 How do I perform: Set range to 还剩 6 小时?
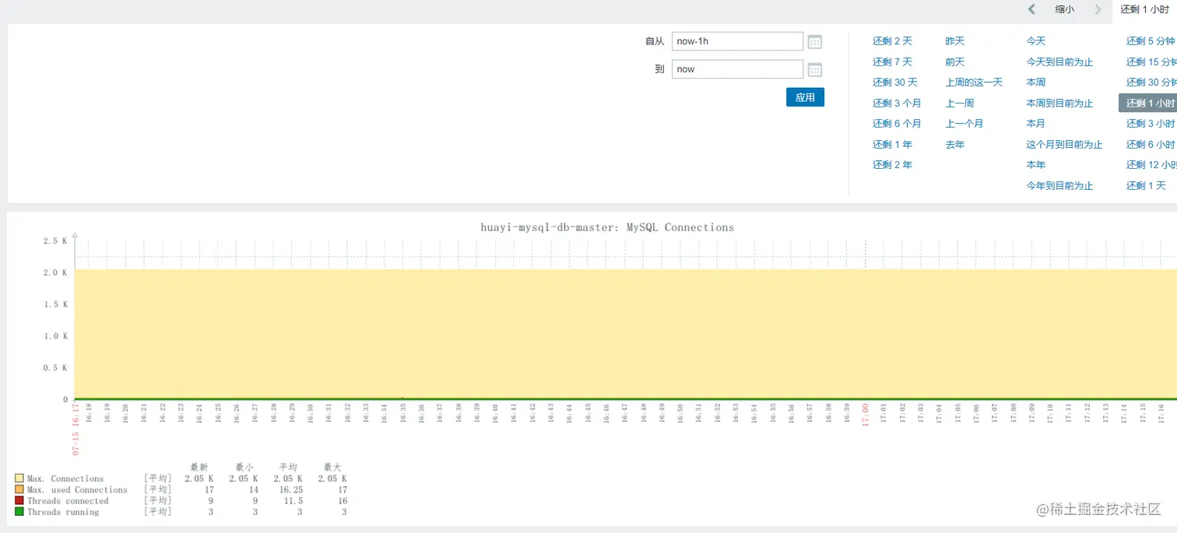pyautogui.click(x=1151, y=144)
